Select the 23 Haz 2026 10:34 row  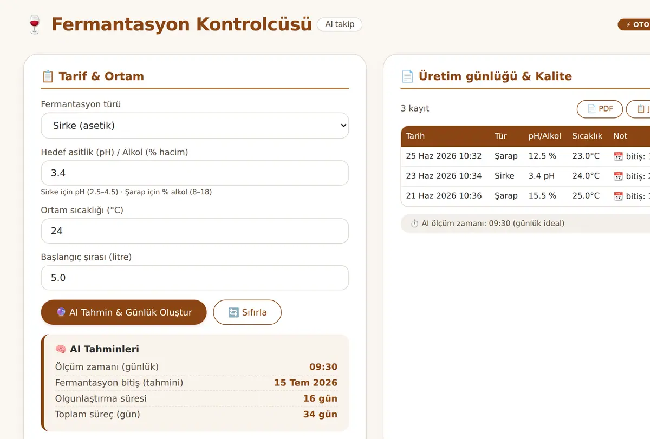click(525, 176)
